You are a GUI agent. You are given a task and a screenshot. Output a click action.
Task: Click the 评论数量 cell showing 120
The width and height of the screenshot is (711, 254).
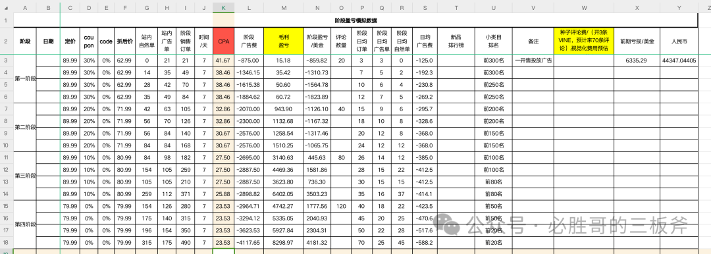point(341,206)
